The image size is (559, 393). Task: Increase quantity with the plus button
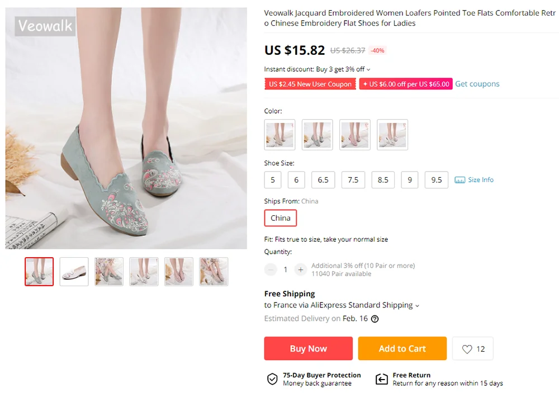pos(301,269)
